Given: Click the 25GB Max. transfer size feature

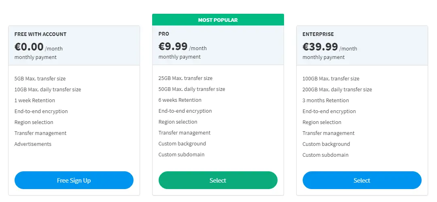Looking at the screenshot, I should pyautogui.click(x=185, y=78).
